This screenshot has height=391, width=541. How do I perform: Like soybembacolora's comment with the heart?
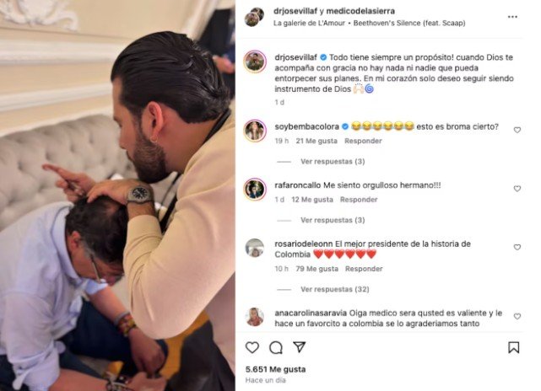pyautogui.click(x=517, y=130)
